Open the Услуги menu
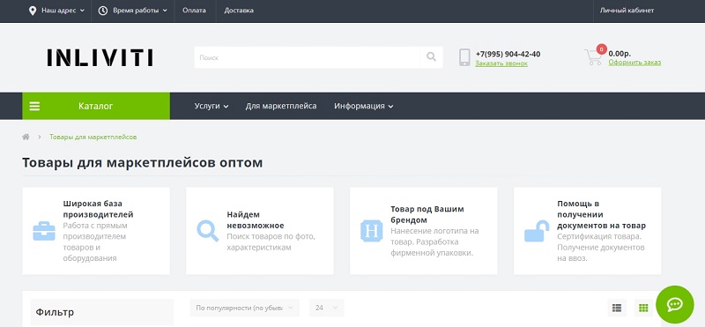 pyautogui.click(x=211, y=106)
